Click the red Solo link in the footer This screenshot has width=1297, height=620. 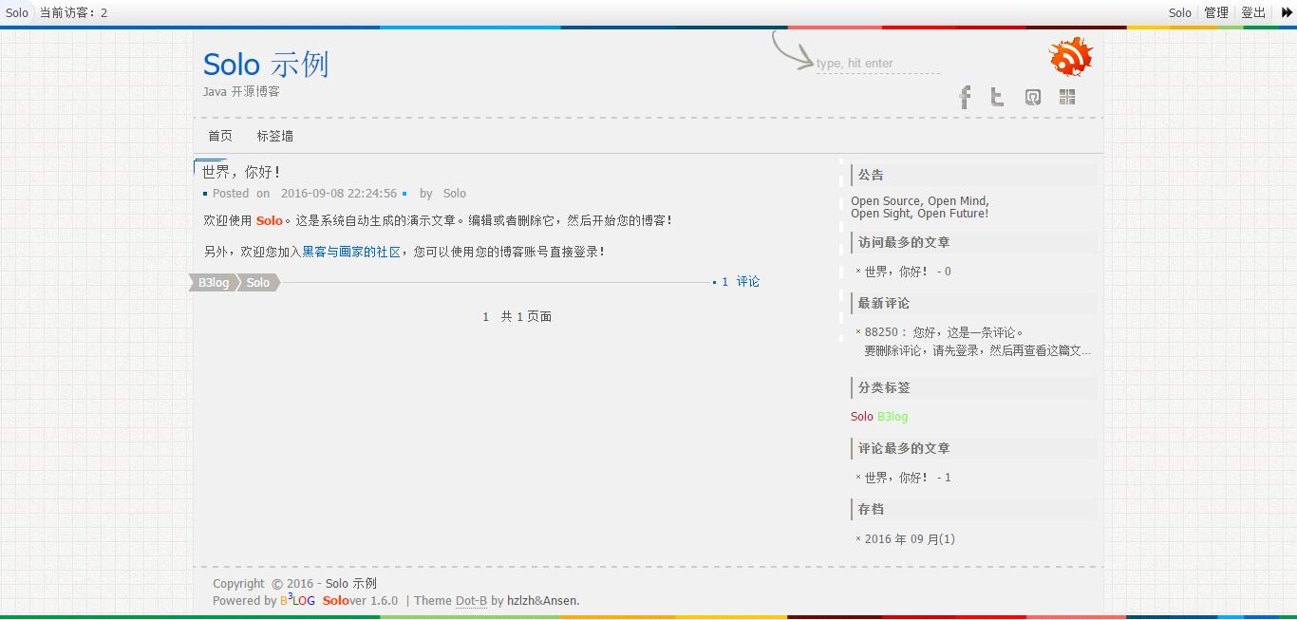336,601
